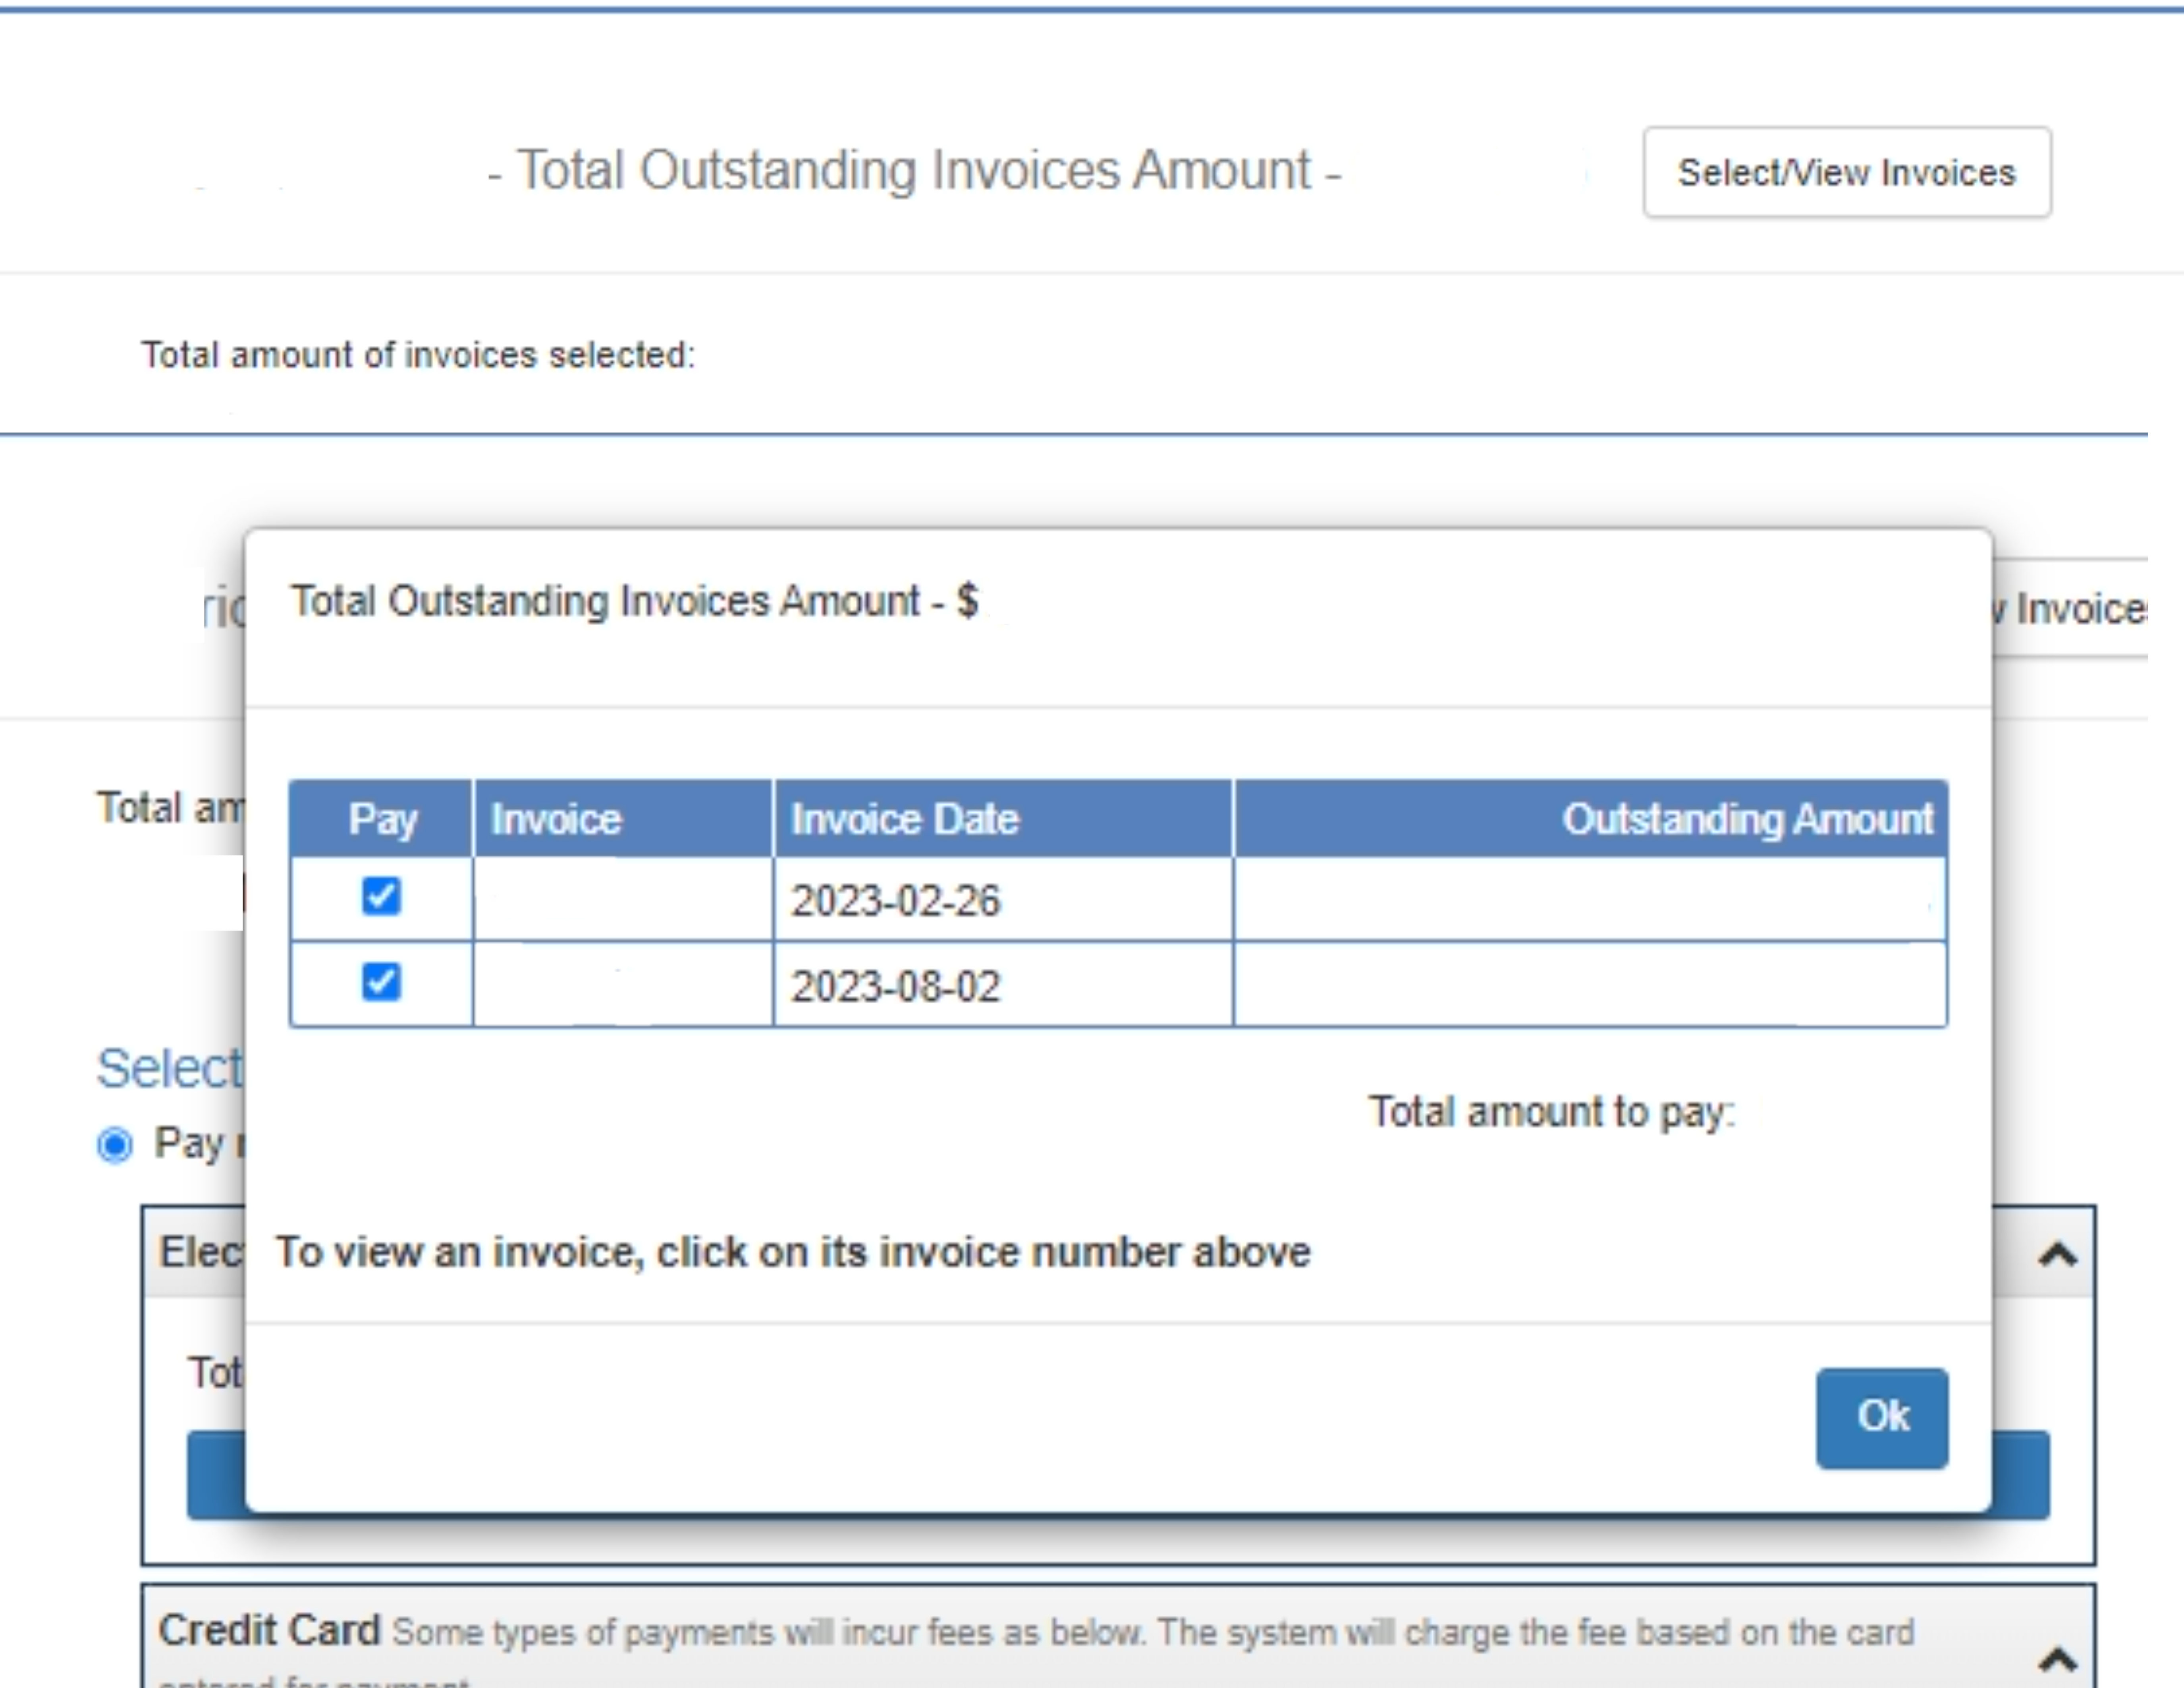2184x1688 pixels.
Task: Uncheck the Pay checkbox for 2023-08-02 invoice
Action: coord(381,982)
